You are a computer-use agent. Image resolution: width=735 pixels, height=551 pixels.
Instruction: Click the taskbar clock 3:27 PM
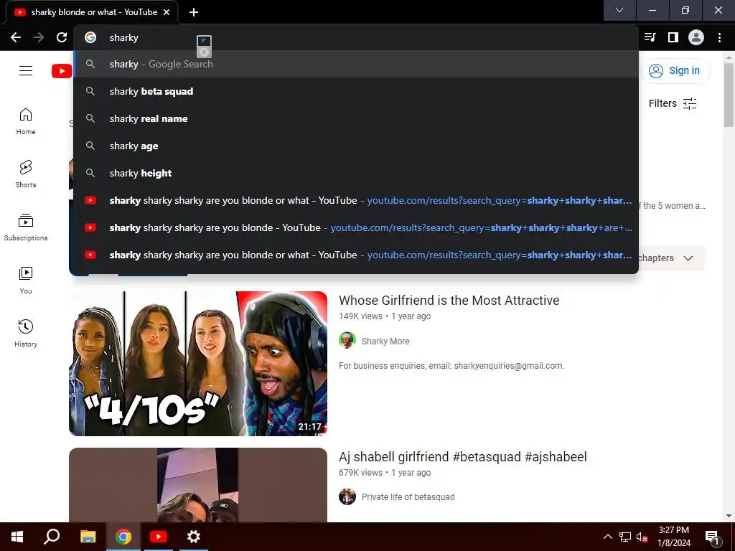click(x=673, y=530)
